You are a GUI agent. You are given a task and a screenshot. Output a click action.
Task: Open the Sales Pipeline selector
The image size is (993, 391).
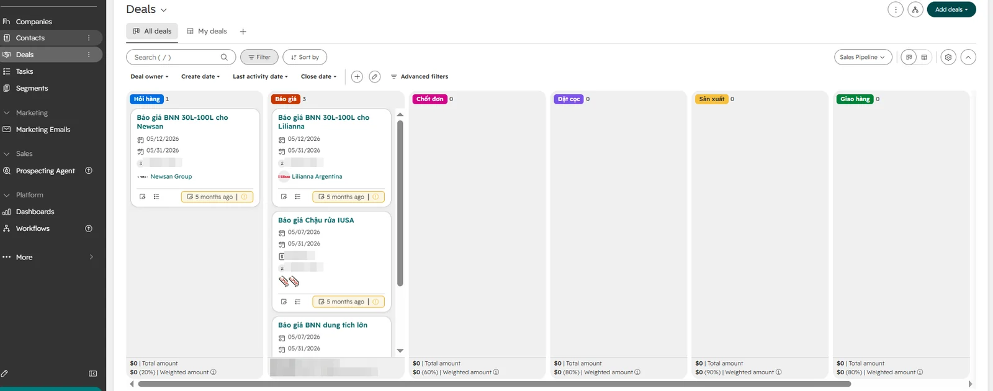(863, 57)
